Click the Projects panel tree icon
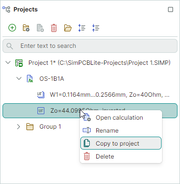 6,9
